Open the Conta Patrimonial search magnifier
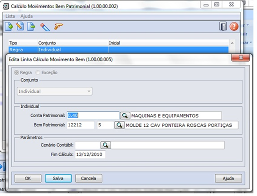Screen dimensions: 257x196 pos(125,115)
